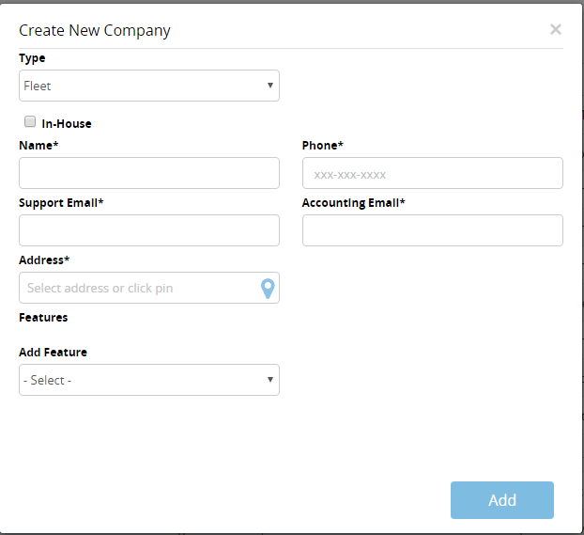Click the Address* label

tap(44, 260)
